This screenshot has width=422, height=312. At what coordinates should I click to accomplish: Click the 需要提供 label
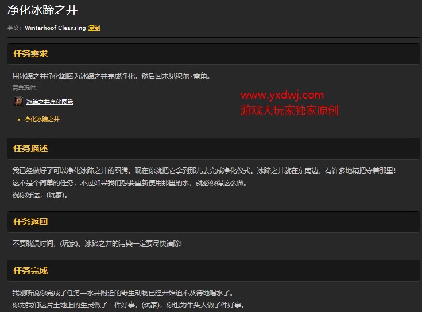[x=25, y=88]
